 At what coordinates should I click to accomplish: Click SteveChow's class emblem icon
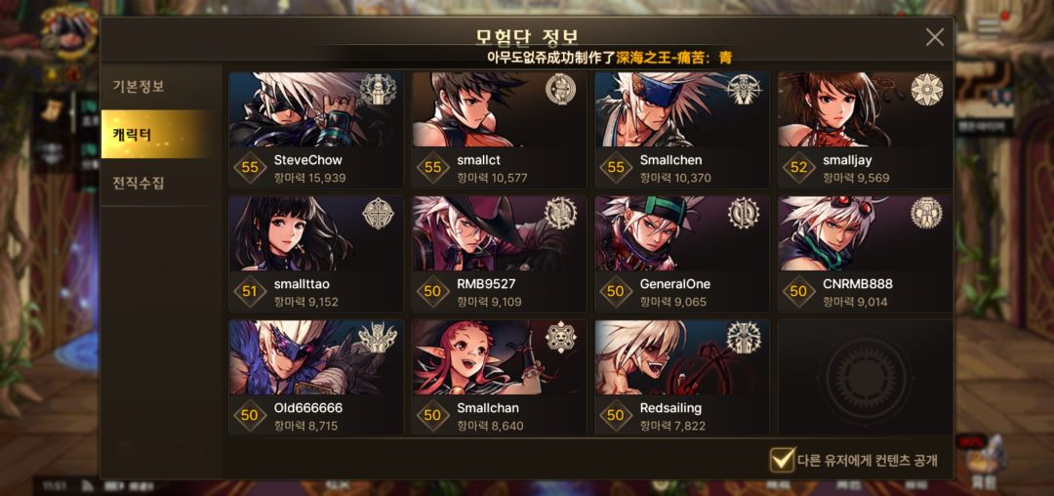[x=377, y=90]
